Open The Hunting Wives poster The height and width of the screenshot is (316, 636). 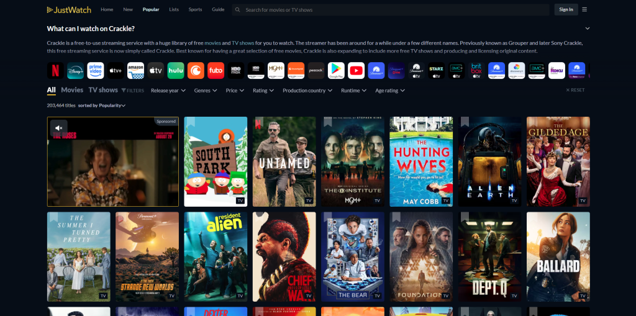point(422,162)
